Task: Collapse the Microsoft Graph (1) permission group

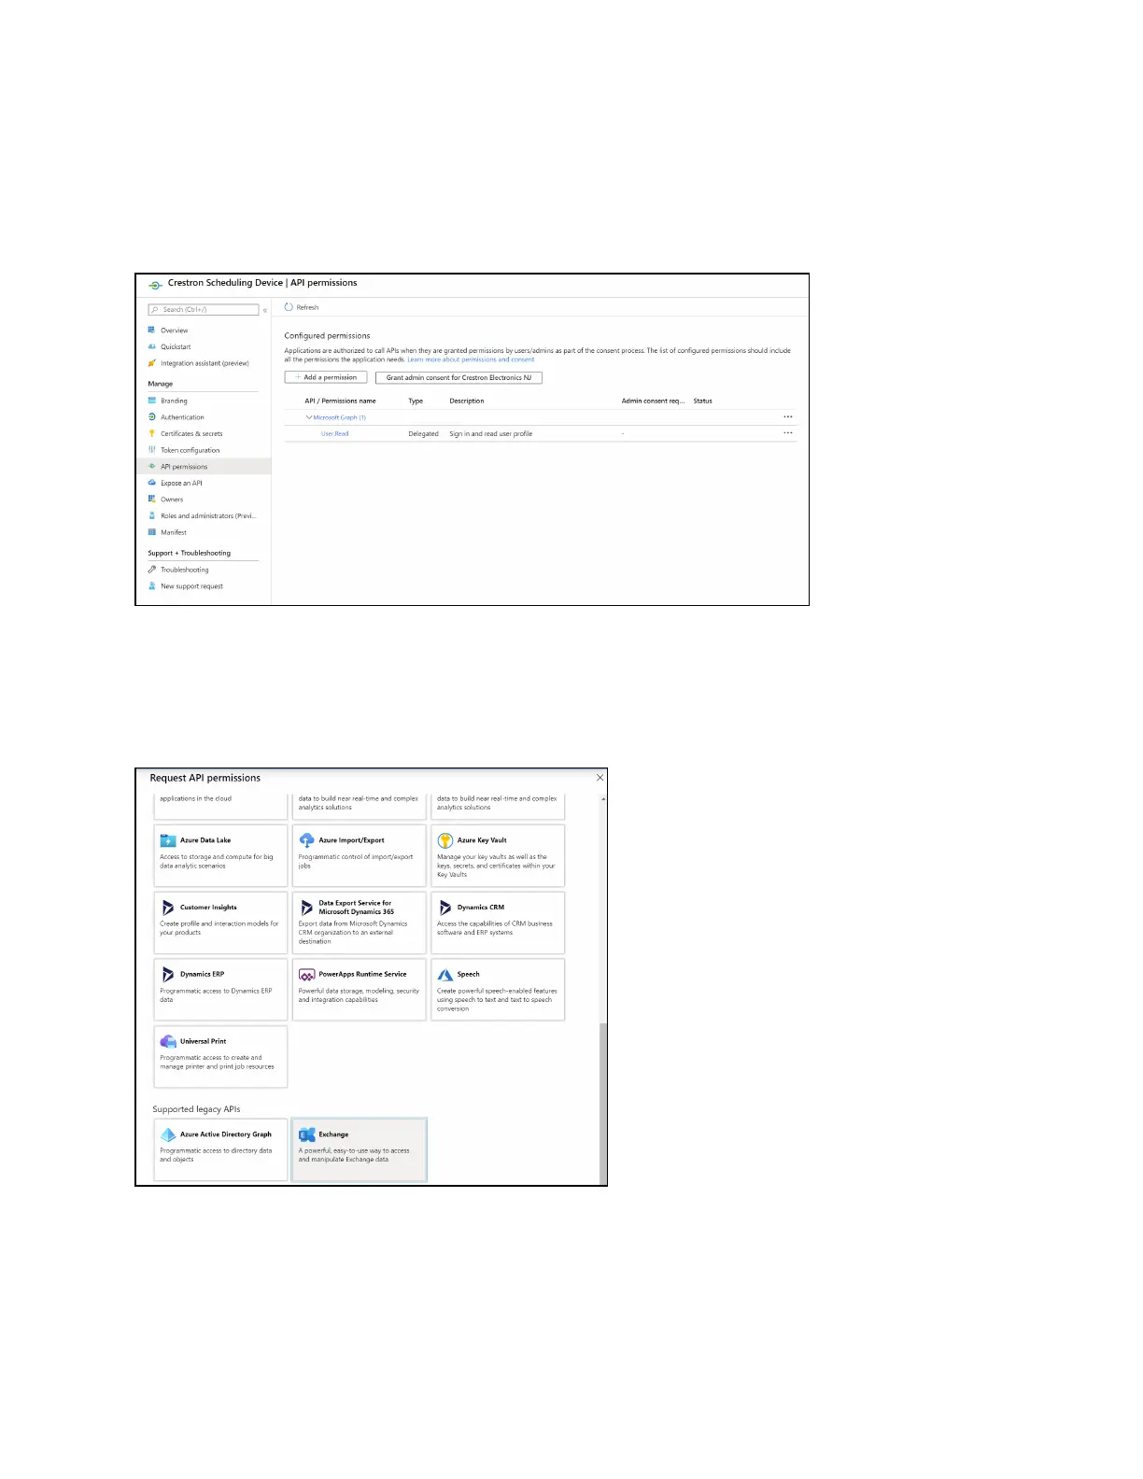Action: [x=309, y=417]
